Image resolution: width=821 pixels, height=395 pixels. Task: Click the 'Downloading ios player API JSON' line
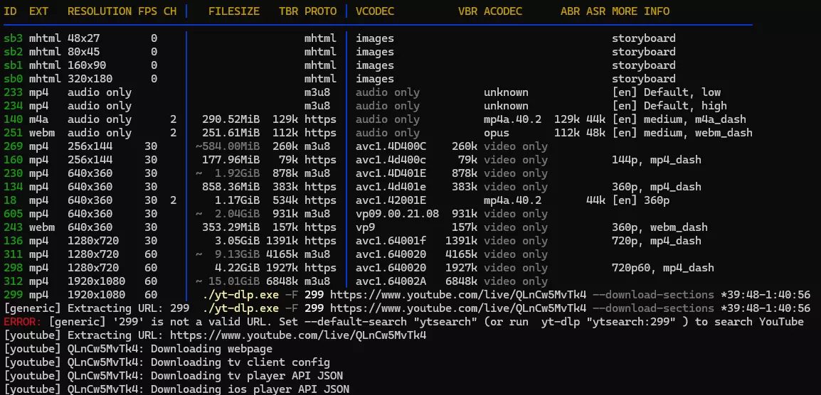tap(176, 389)
